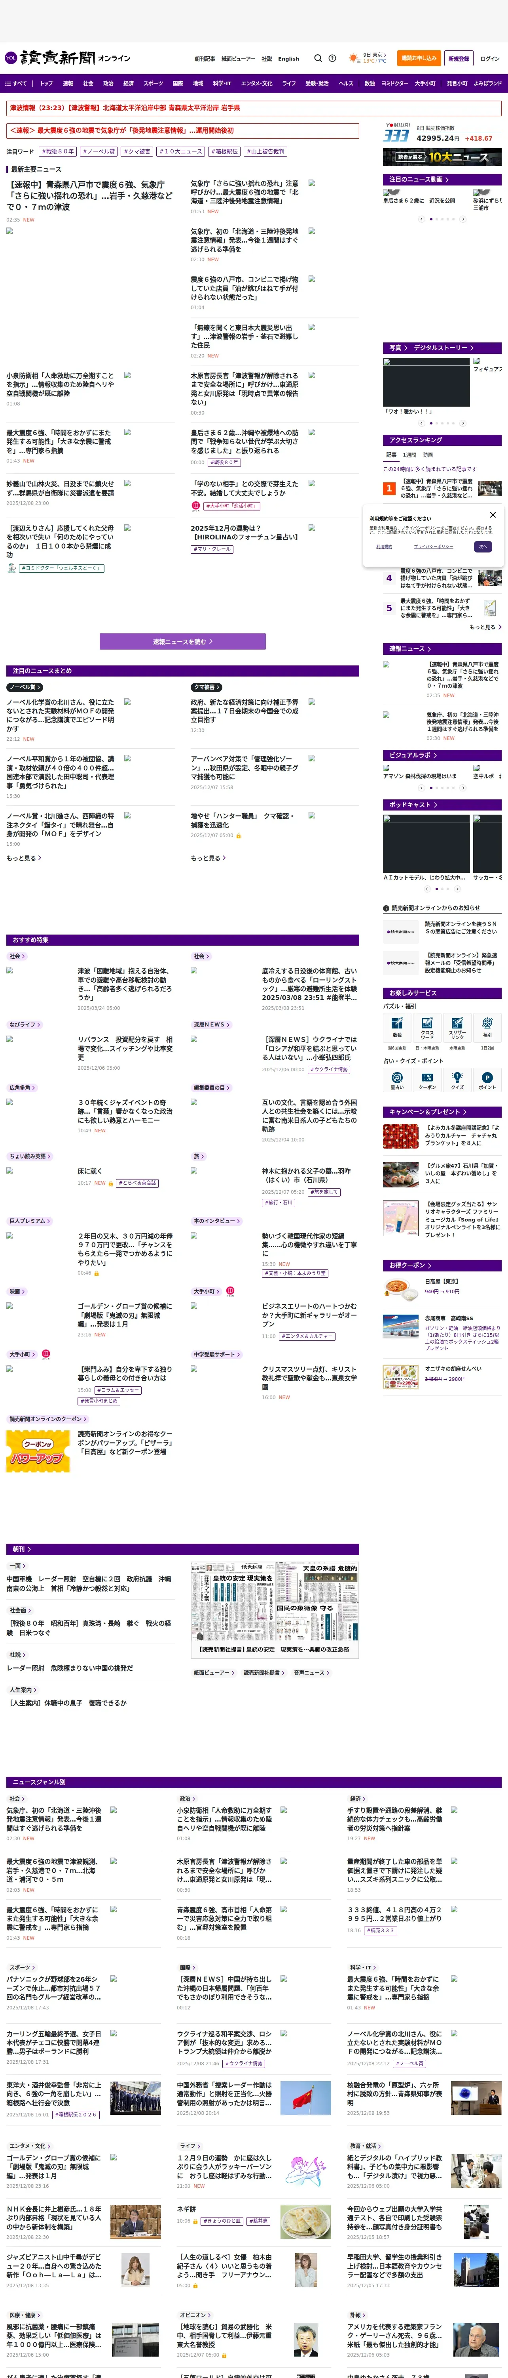508x2378 pixels.
Task: Select the 発言小町 menu in navigation bar
Action: pyautogui.click(x=457, y=83)
